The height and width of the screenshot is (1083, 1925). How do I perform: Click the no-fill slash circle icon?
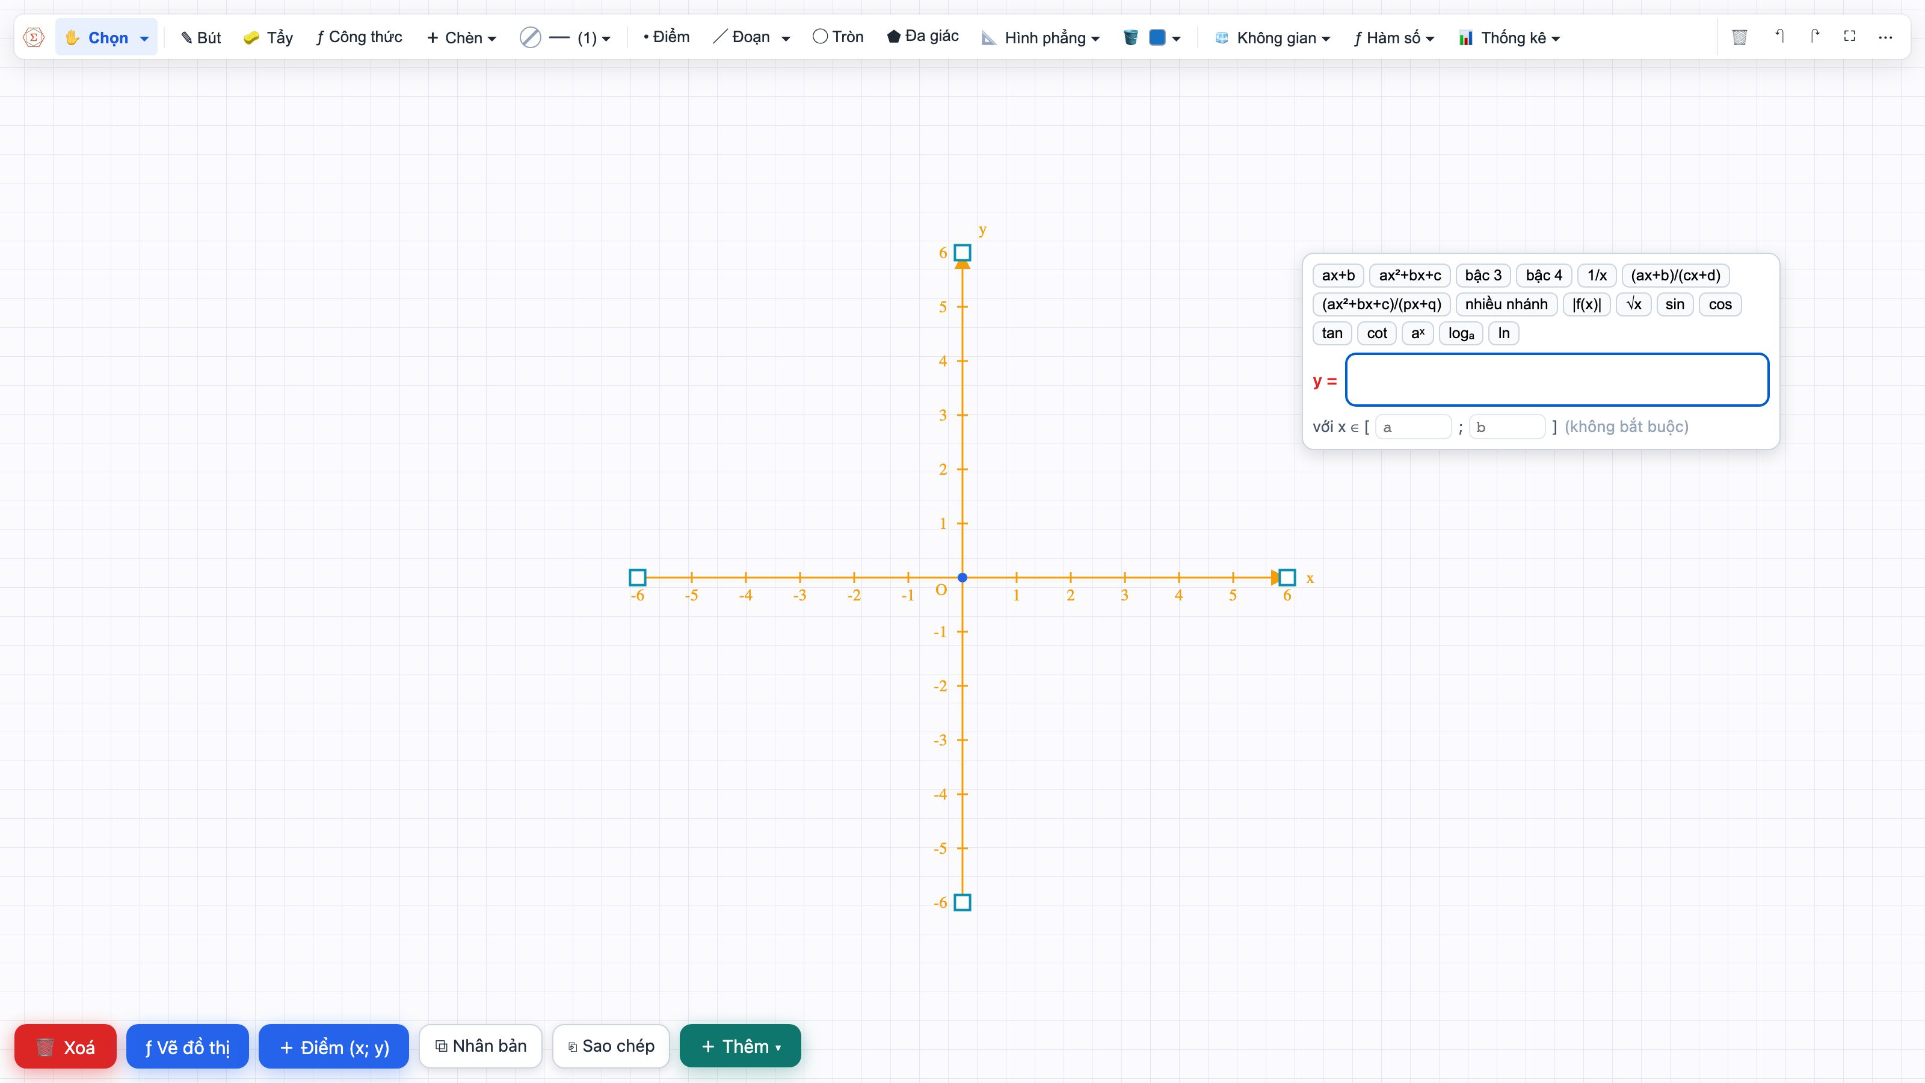530,37
